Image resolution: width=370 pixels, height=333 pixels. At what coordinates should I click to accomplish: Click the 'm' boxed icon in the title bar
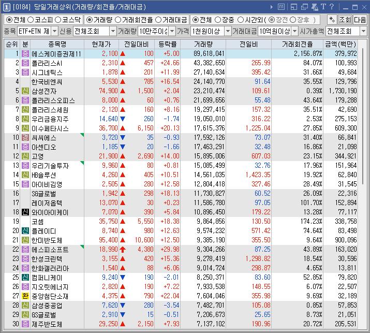tap(281, 7)
